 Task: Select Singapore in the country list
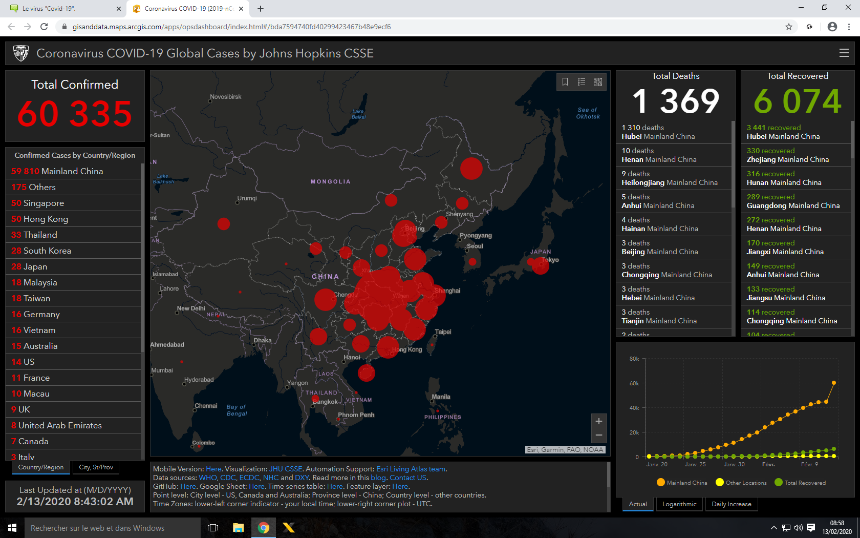point(73,203)
